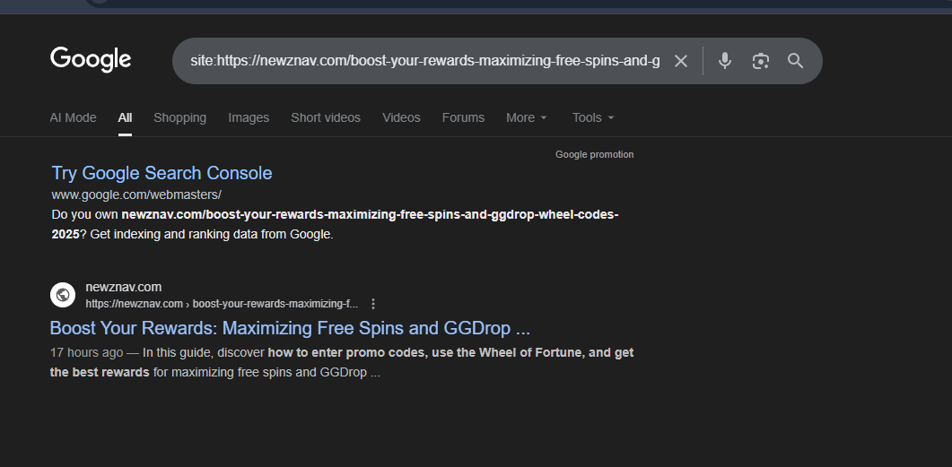
Task: Open the Boost Your Rewards result title
Action: 290,327
